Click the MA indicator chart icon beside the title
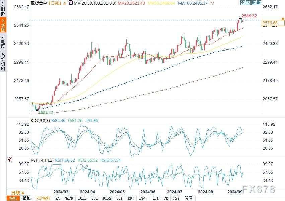This screenshot has width=285, height=201. coord(71,3)
